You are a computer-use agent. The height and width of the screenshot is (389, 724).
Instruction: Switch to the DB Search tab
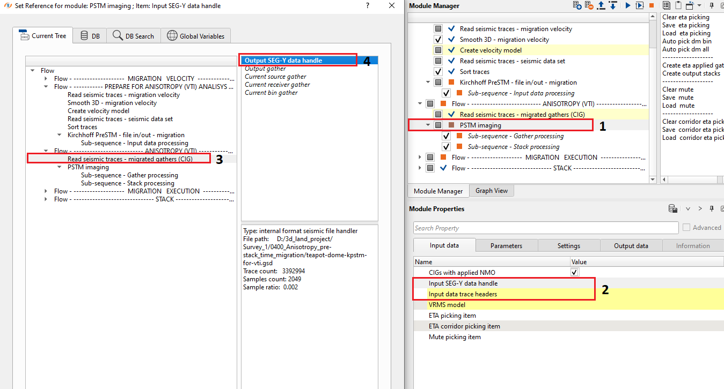click(x=133, y=36)
